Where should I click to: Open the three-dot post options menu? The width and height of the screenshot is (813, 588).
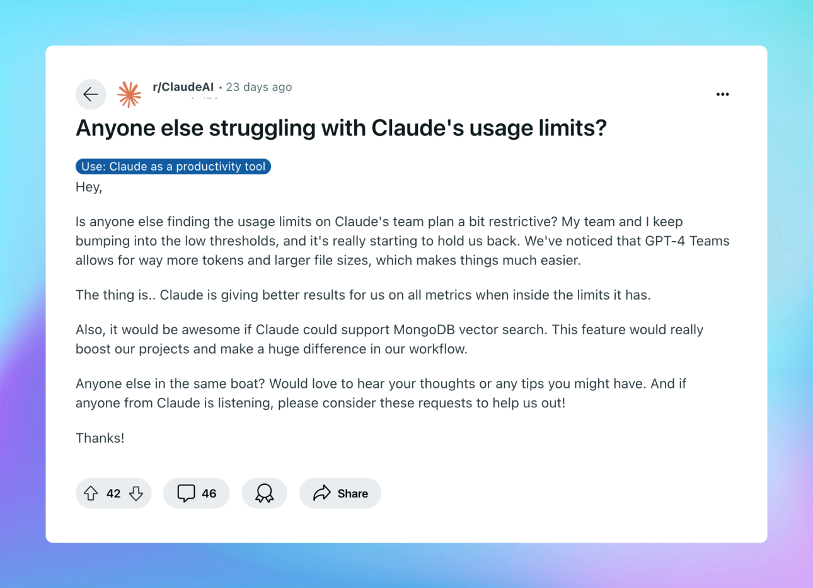(x=723, y=94)
